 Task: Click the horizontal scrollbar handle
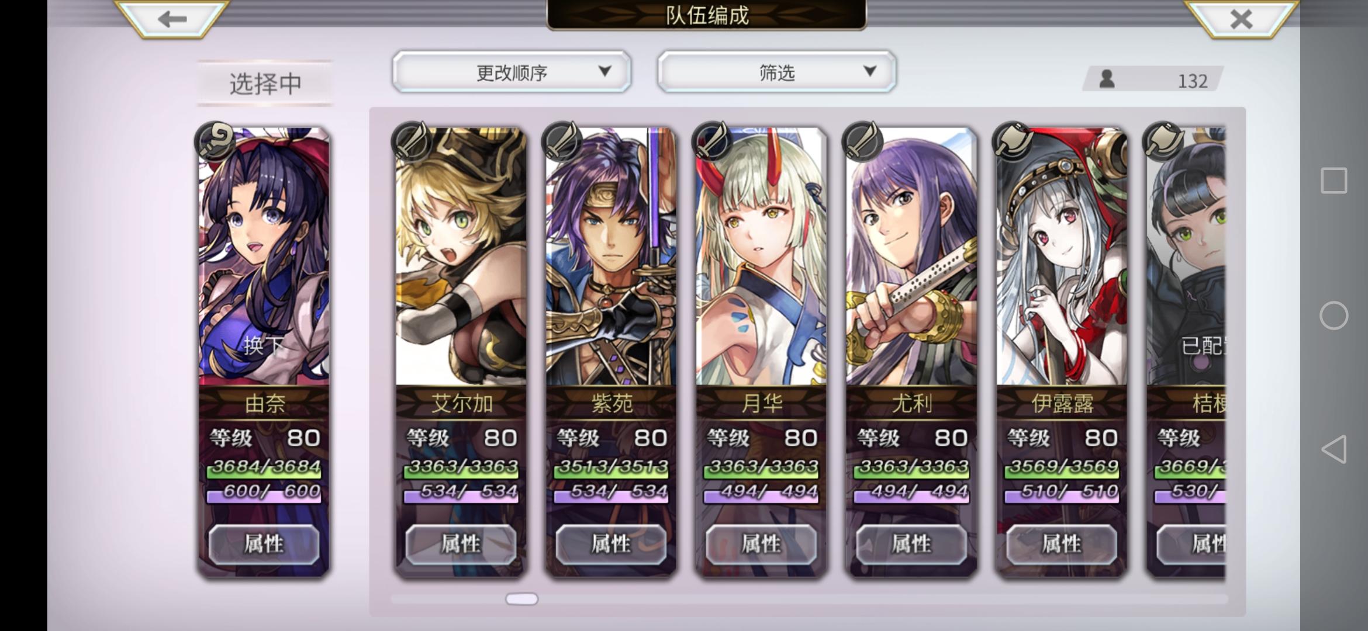click(x=521, y=599)
